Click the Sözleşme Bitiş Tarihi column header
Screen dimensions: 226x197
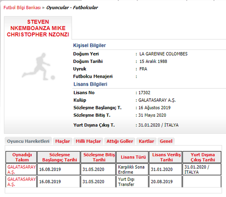pos(98,157)
